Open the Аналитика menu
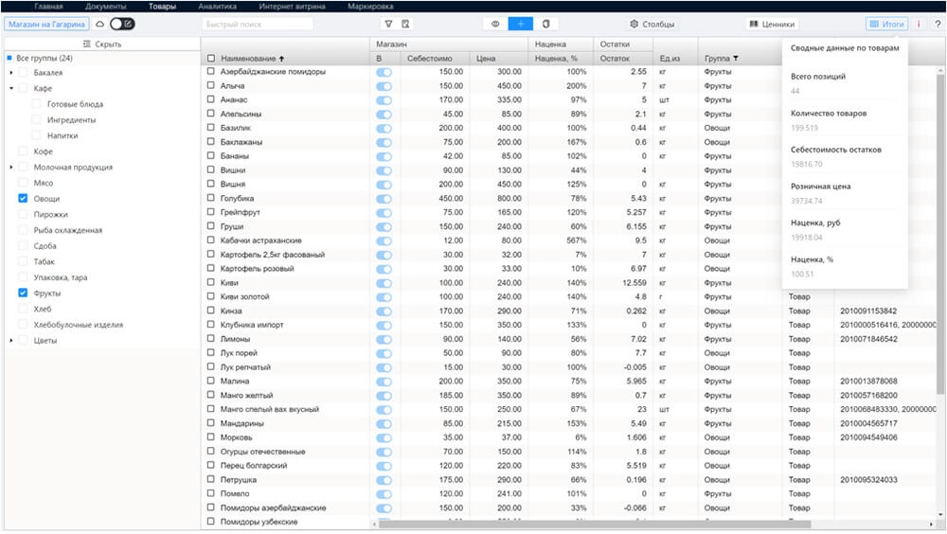947x534 pixels. [x=218, y=6]
